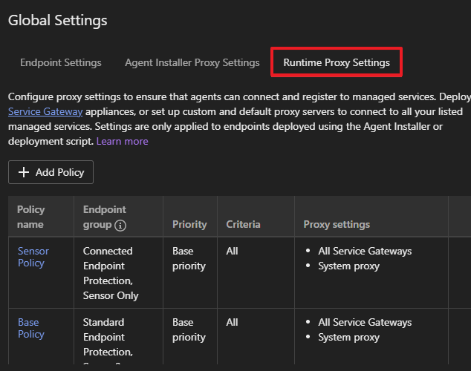This screenshot has width=471, height=371.
Task: Open the Endpoint Settings tab
Action: coord(61,62)
